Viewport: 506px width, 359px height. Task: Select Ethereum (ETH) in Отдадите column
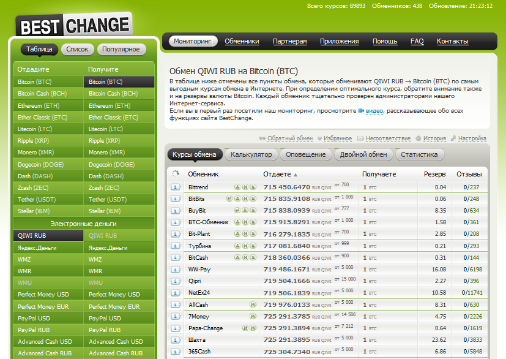click(x=48, y=105)
